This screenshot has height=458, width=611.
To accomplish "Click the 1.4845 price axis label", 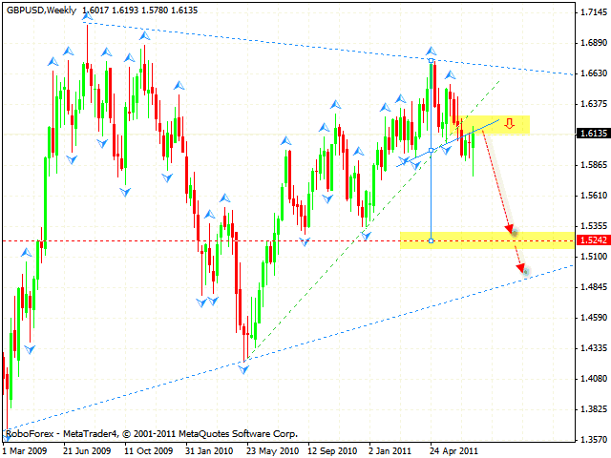I will tap(594, 287).
